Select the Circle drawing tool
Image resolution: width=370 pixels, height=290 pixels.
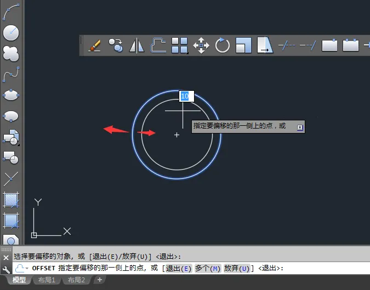pos(11,32)
